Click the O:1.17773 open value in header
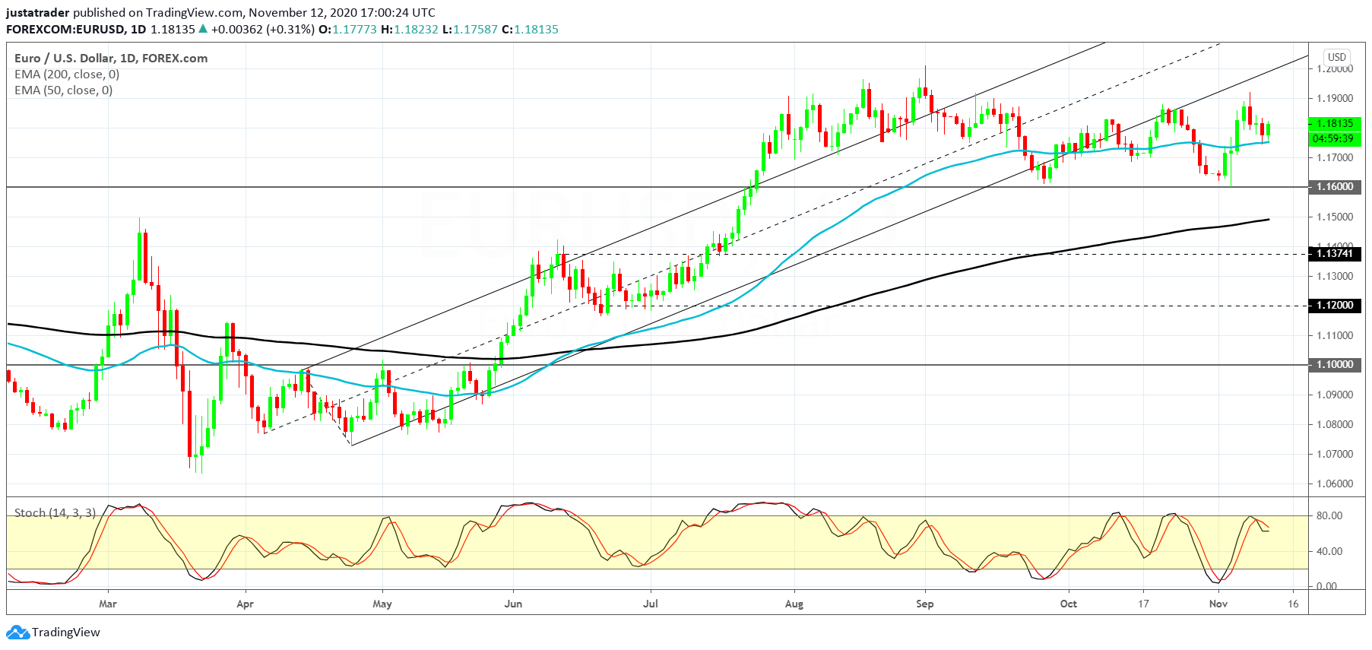 coord(347,30)
